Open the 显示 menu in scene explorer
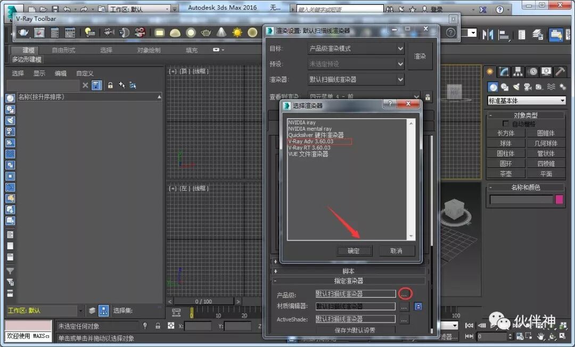 (39, 73)
